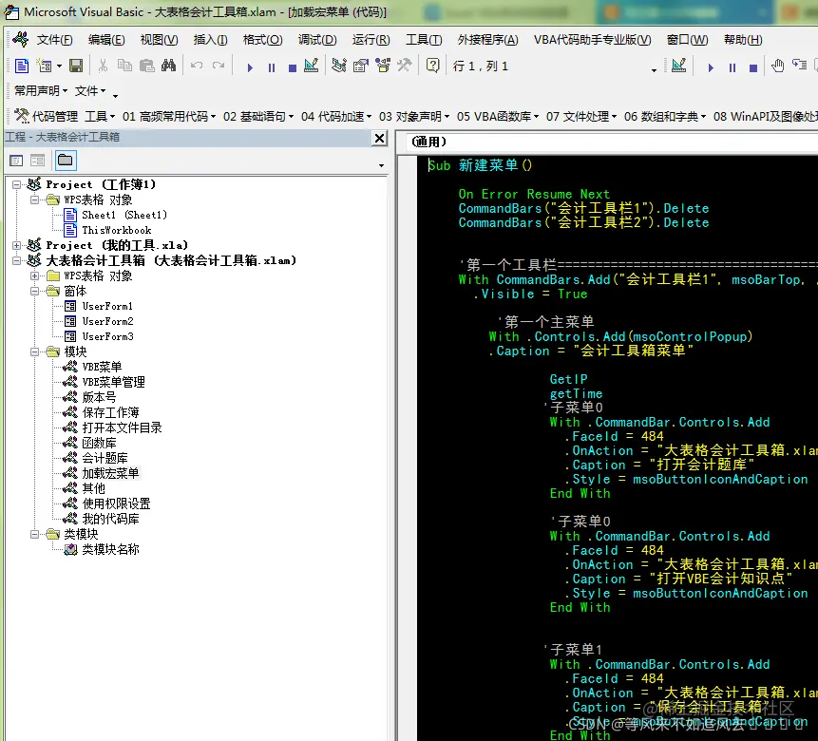Viewport: 818px width, 741px height.
Task: Click the Paste clipboard icon
Action: tap(146, 66)
